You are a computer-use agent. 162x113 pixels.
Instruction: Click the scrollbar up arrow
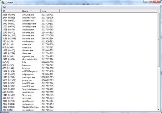coord(159,11)
